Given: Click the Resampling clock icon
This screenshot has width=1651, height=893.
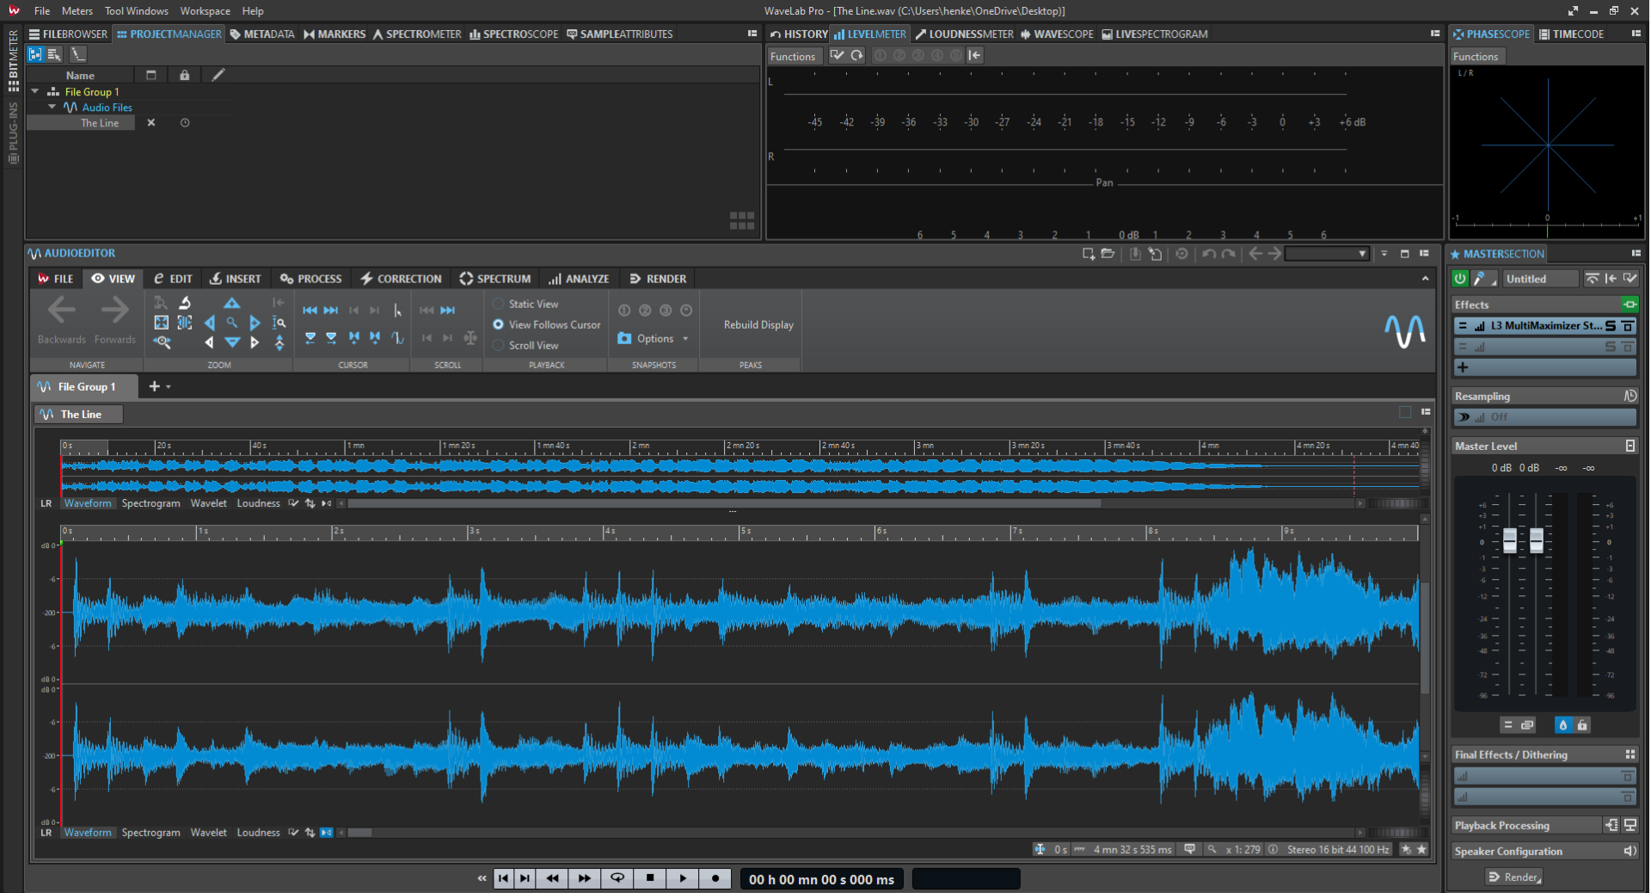Looking at the screenshot, I should 1630,397.
